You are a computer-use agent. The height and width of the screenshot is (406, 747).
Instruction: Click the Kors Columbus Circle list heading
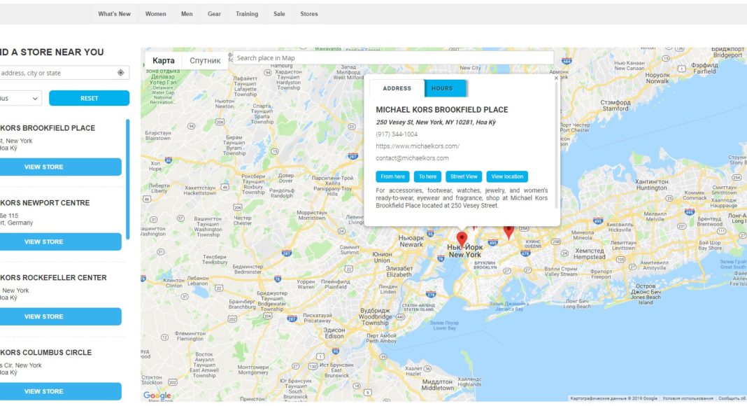coord(45,353)
